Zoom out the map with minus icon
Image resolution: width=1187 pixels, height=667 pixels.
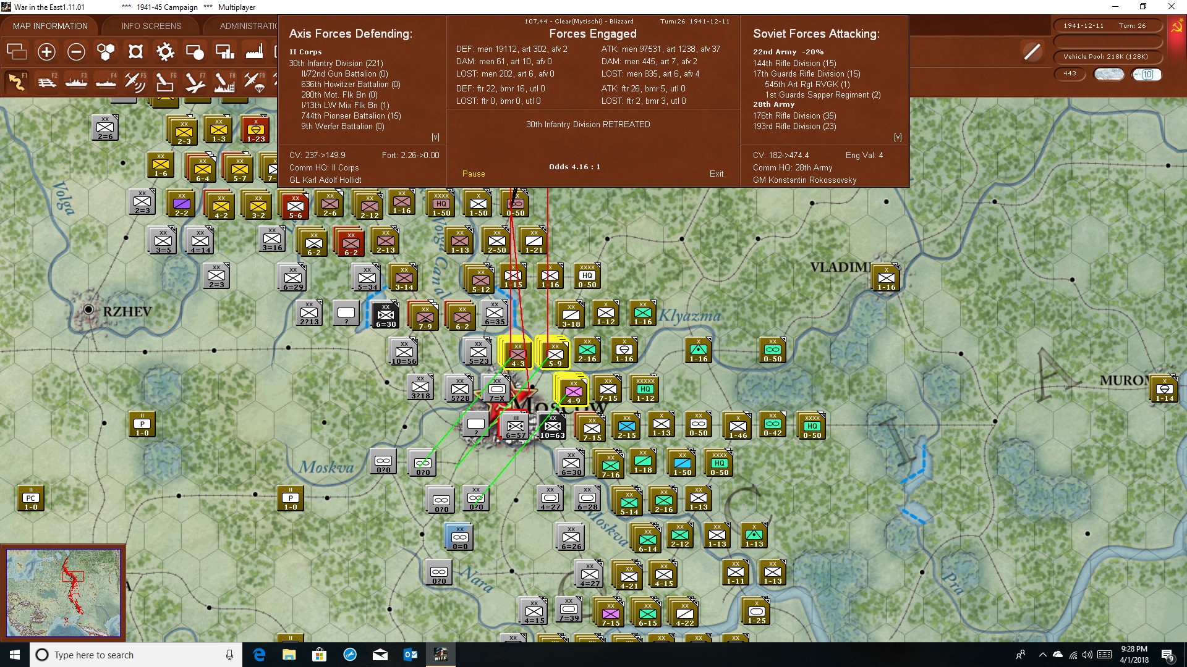click(76, 52)
